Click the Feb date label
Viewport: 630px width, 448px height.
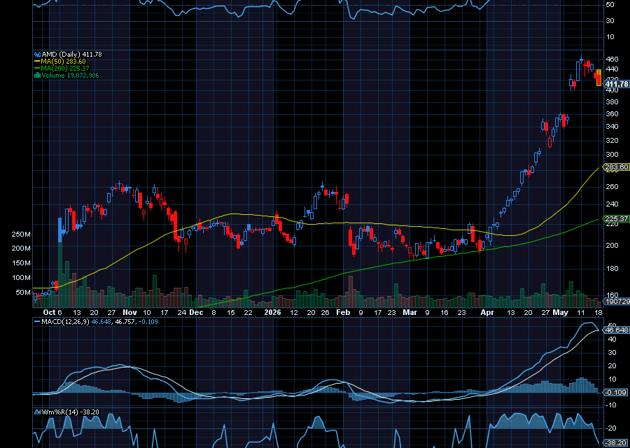click(x=343, y=313)
